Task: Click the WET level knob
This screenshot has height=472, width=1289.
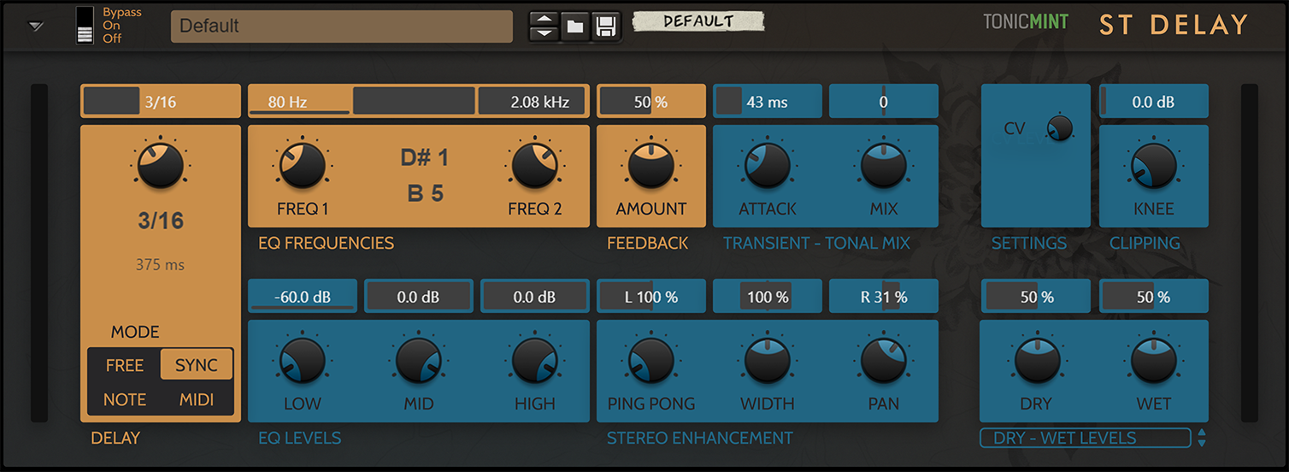Action: click(1154, 361)
